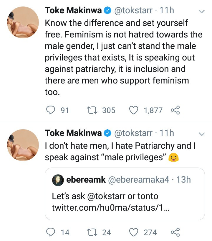212x241 pixels.
Task: Share the second Toke Makinwa tweet
Action: pyautogui.click(x=175, y=232)
